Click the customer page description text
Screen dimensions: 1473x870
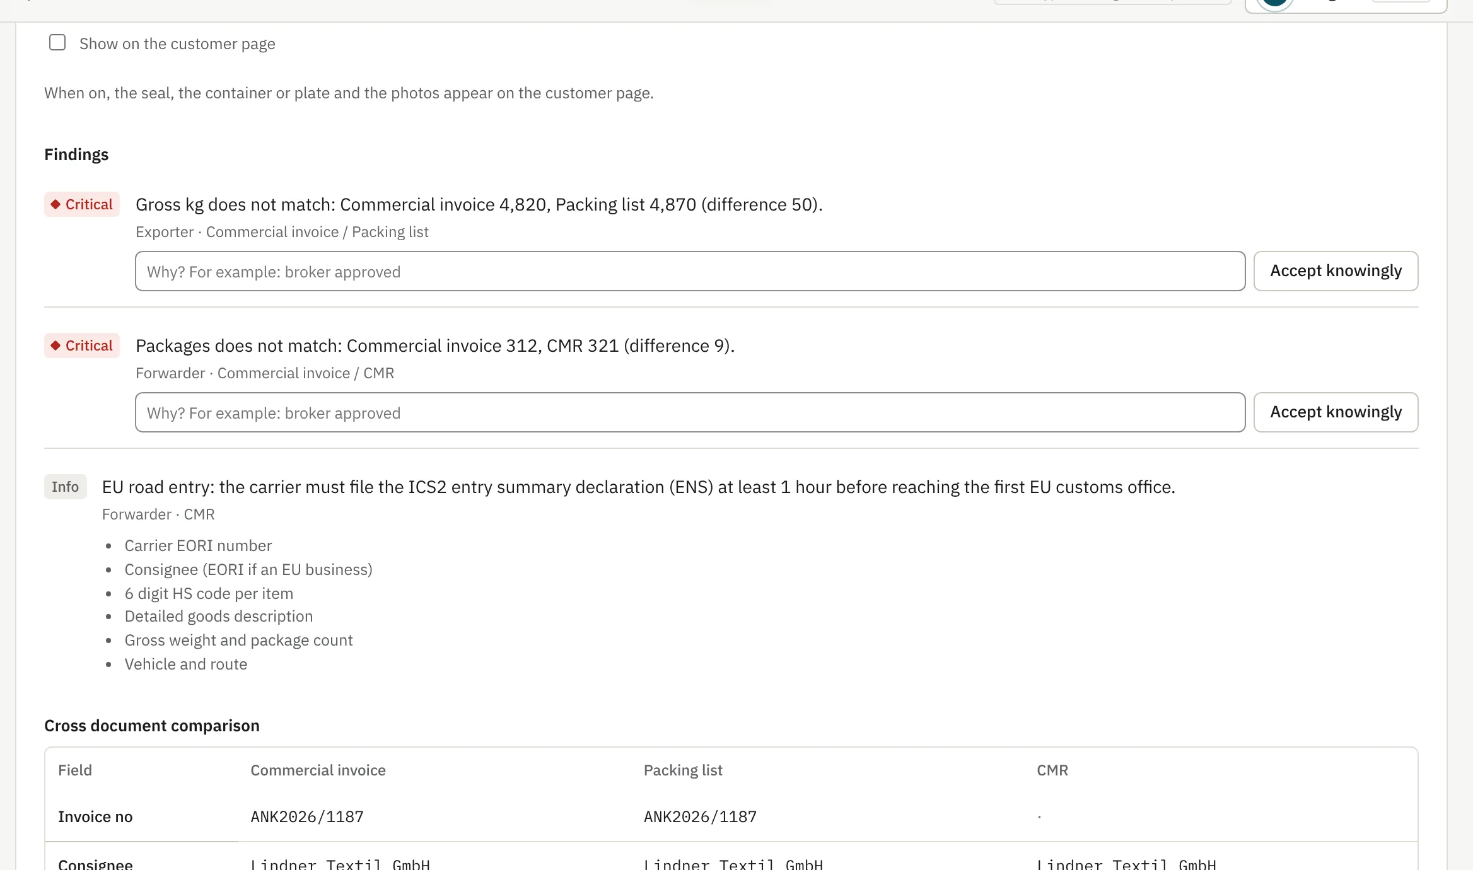click(349, 93)
